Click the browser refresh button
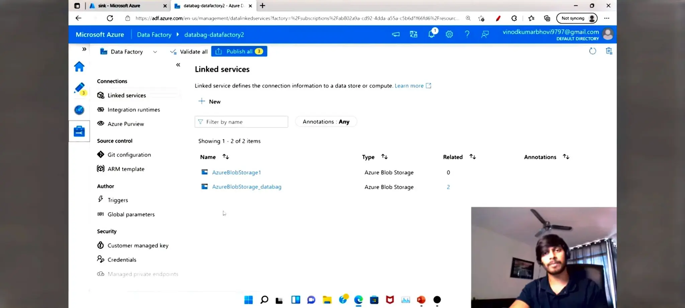 (x=110, y=18)
